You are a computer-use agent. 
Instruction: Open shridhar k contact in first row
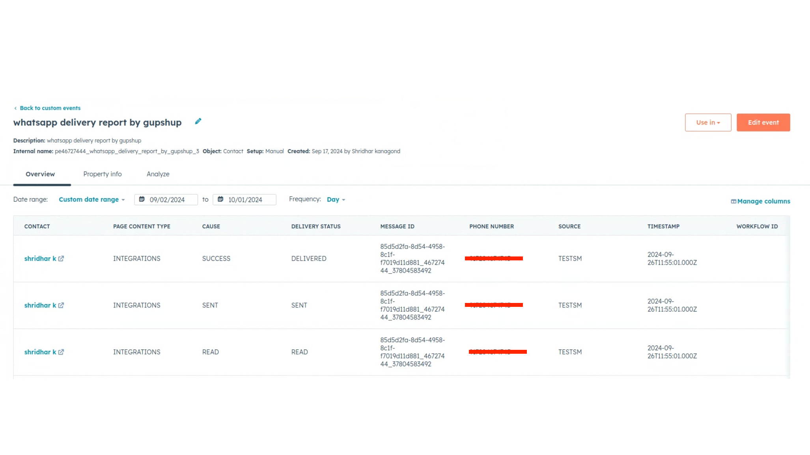click(x=40, y=259)
